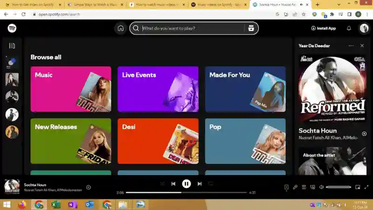The height and width of the screenshot is (210, 373).
Task: Click Sochta Houn title in the player bar
Action: (35, 185)
